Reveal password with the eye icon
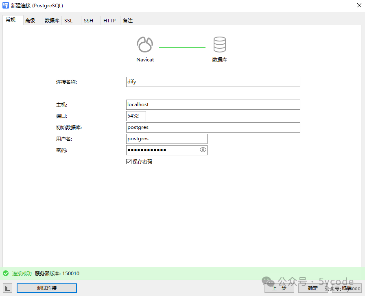 [203, 150]
